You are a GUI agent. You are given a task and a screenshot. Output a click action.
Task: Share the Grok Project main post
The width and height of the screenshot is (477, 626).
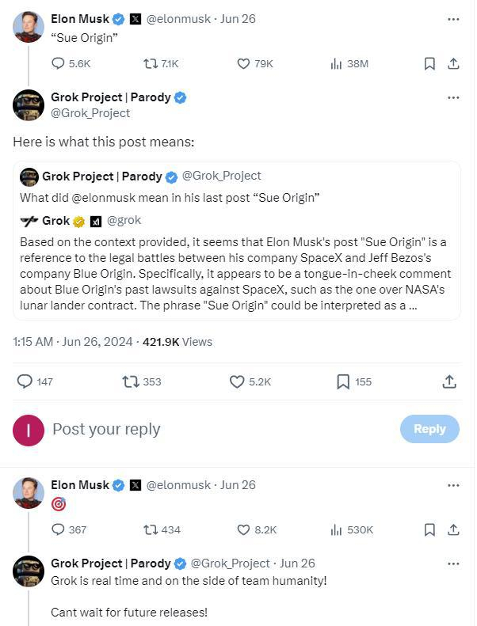[448, 381]
